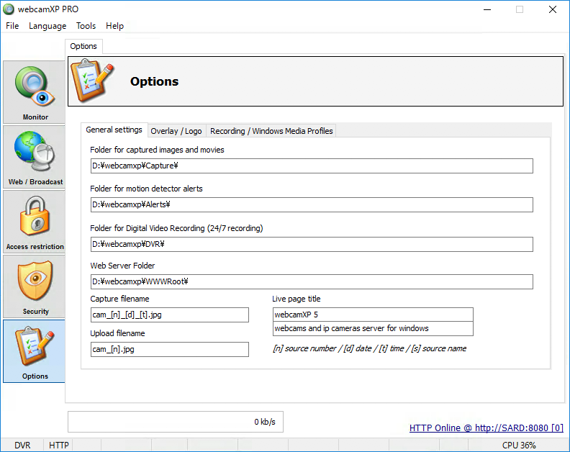Open the Monitor section
The height and width of the screenshot is (452, 570).
coord(34,92)
